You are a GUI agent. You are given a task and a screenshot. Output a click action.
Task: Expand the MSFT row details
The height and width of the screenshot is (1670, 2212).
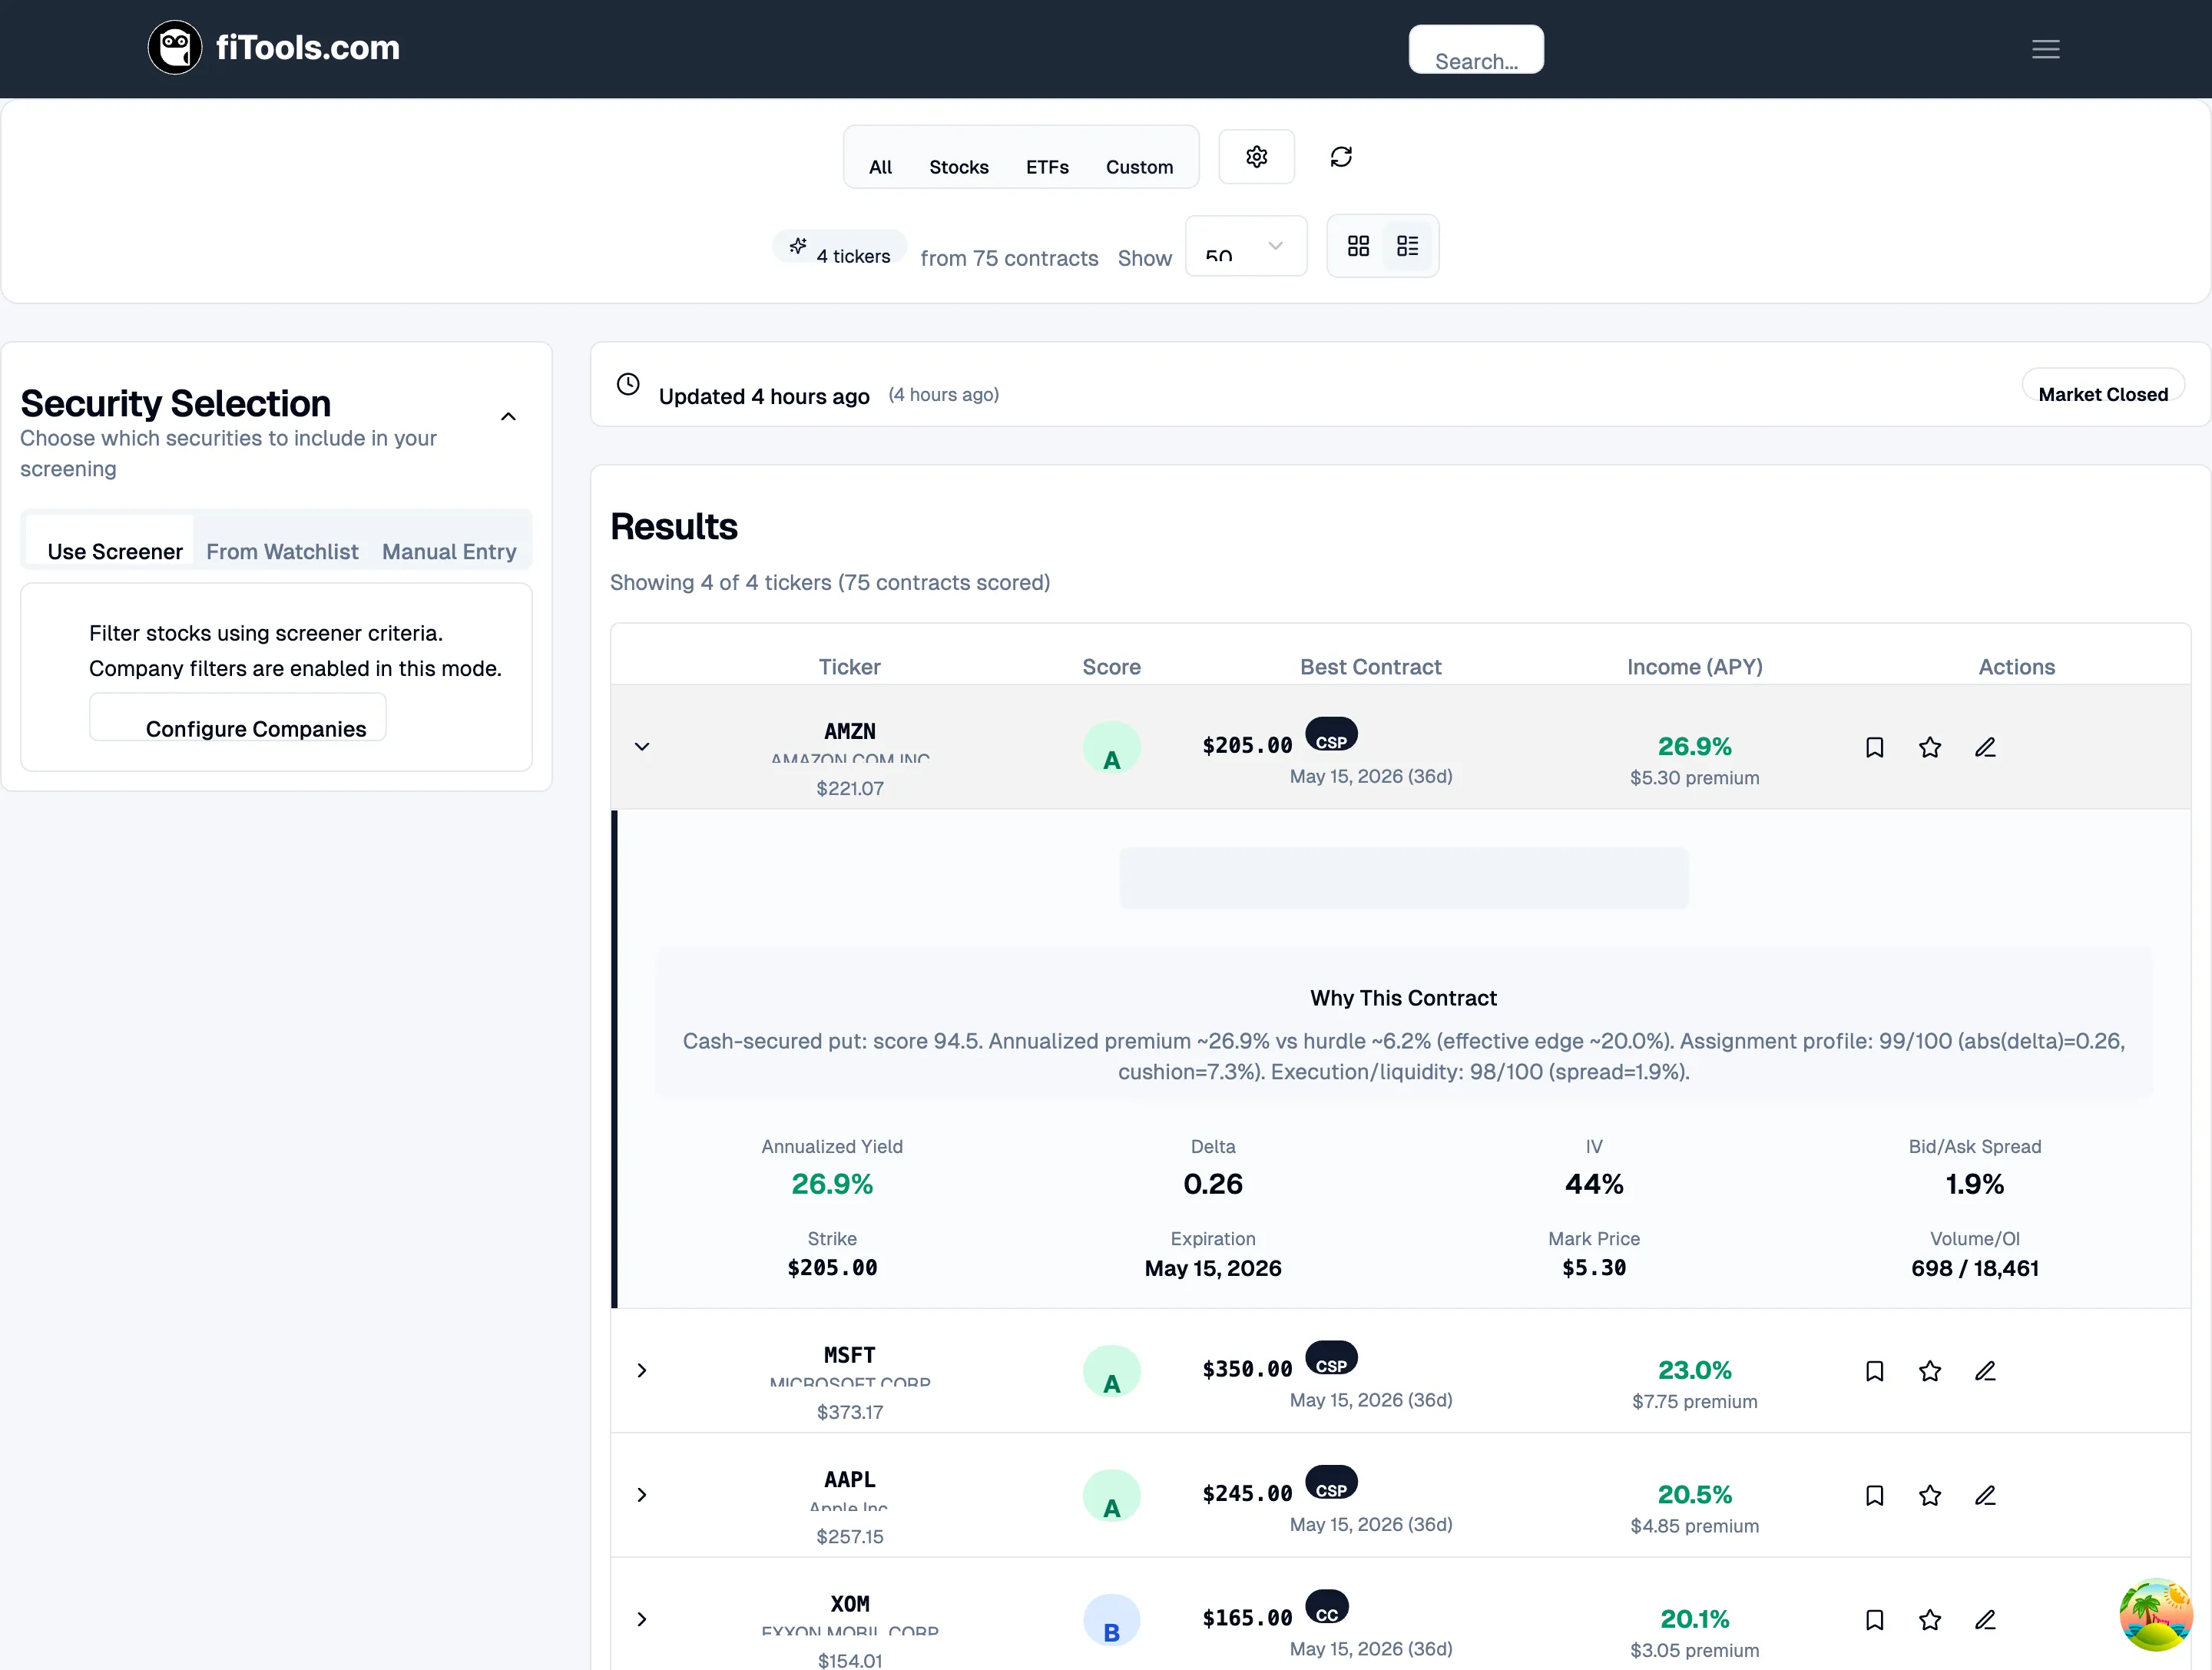click(642, 1371)
